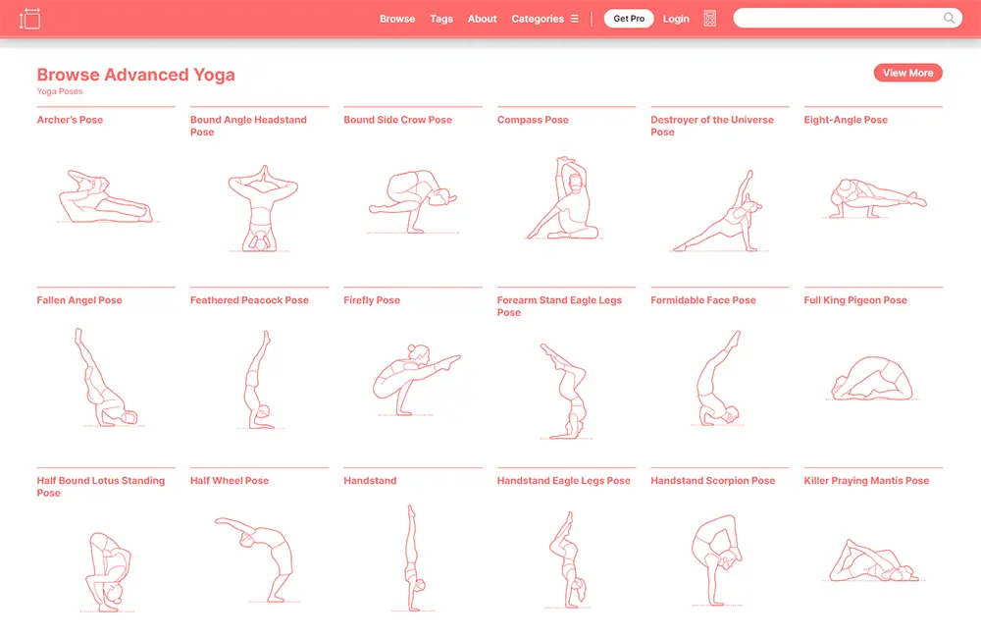Open the Handstand Eagle Legs Pose illustration
Viewport: 981px width, 638px height.
pyautogui.click(x=568, y=559)
